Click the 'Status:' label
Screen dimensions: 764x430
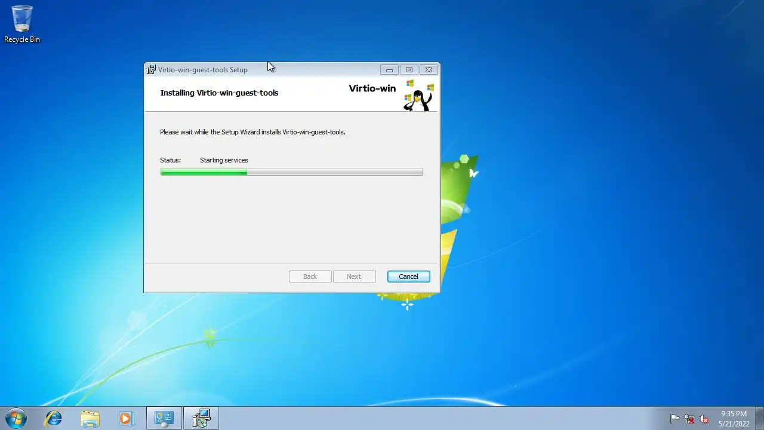[170, 160]
